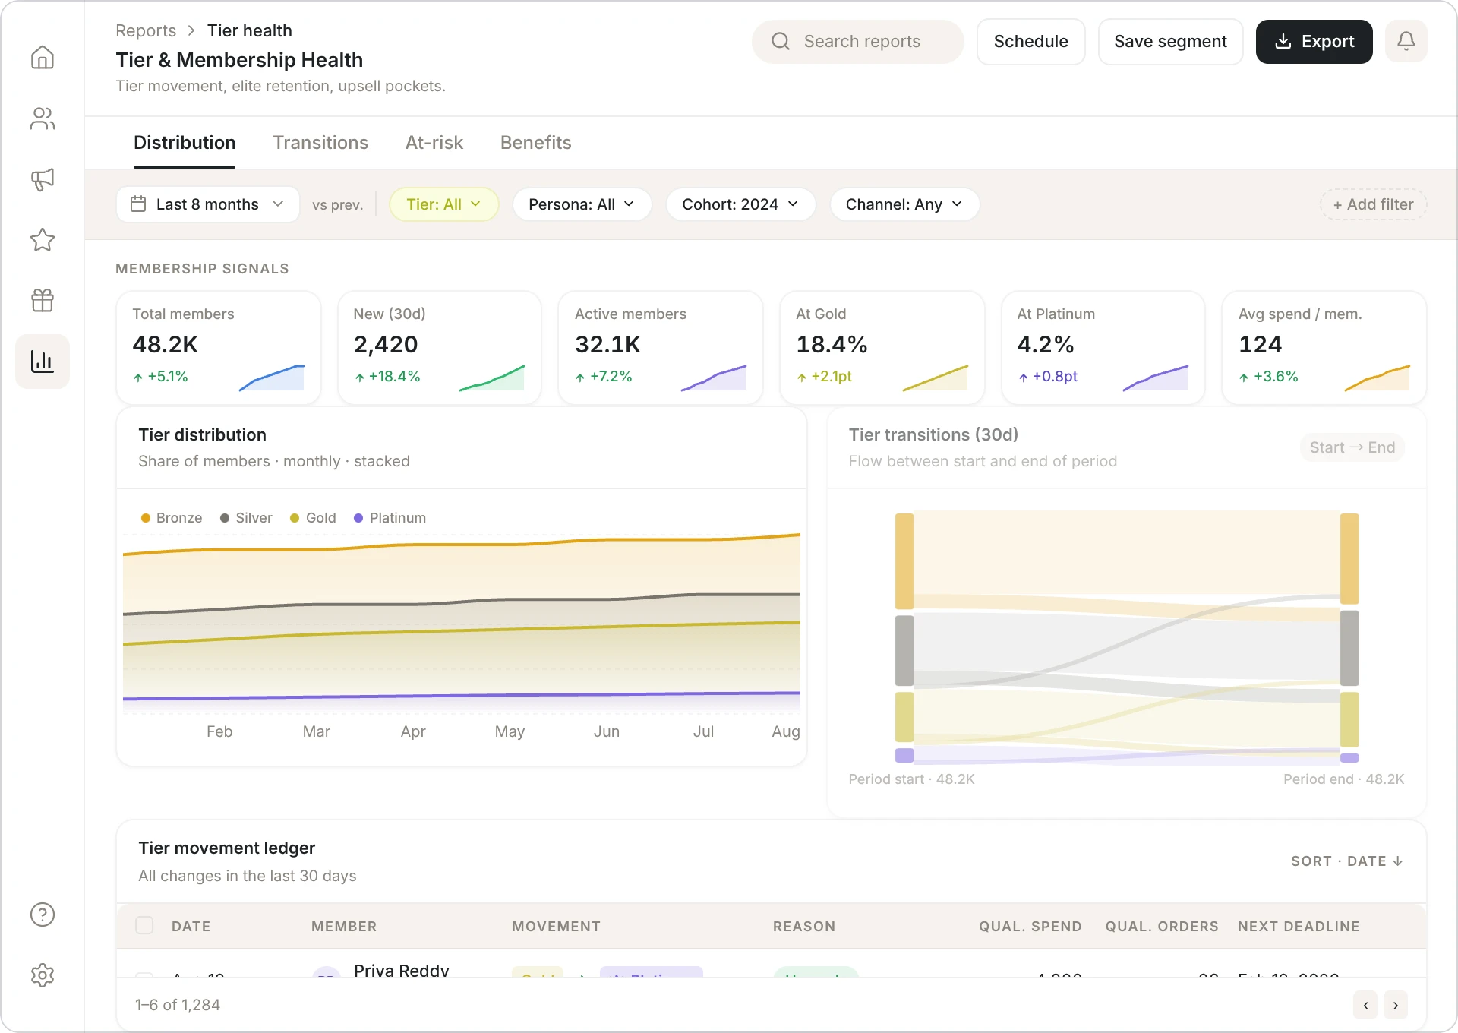
Task: Toggle the Platinum legend series
Action: click(390, 517)
